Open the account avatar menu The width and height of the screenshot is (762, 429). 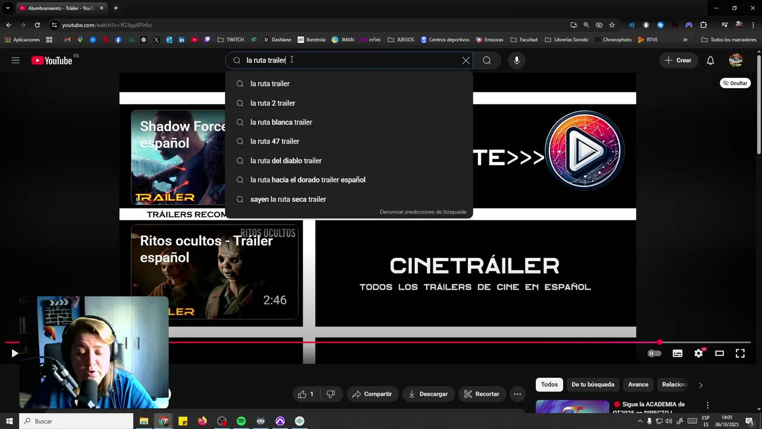736,60
